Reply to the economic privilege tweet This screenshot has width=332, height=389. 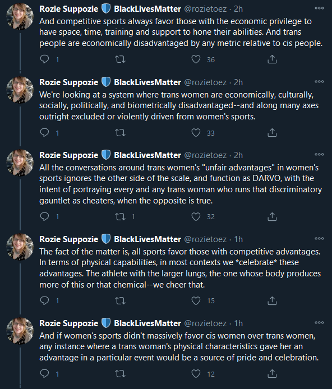click(x=45, y=59)
